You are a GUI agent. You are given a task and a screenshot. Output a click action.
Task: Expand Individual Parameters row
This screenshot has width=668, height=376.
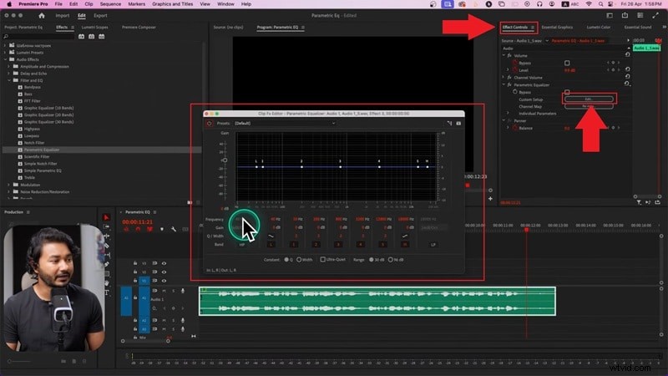(x=508, y=114)
